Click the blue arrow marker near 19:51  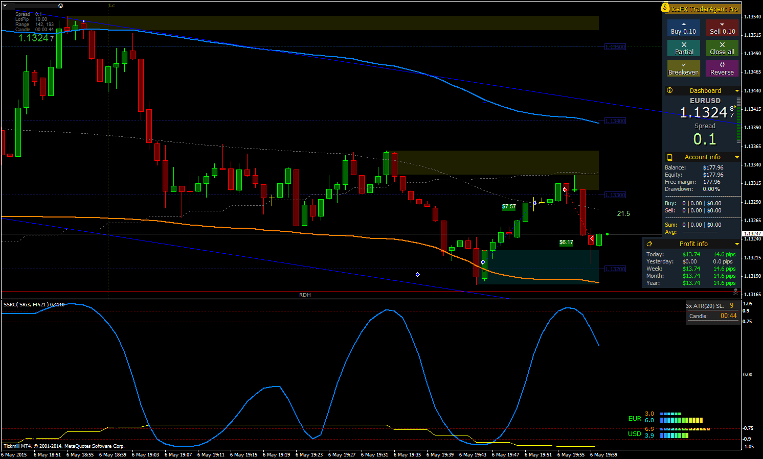(534, 203)
